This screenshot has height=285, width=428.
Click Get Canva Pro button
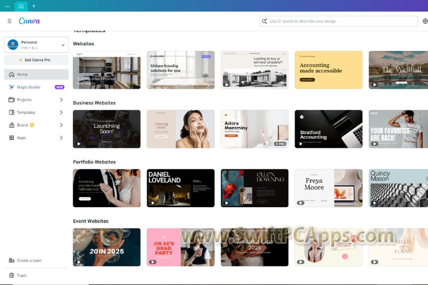point(36,60)
